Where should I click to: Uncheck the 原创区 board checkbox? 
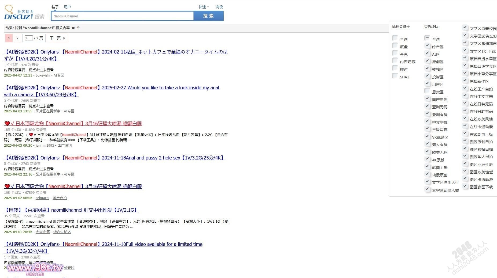427,60
